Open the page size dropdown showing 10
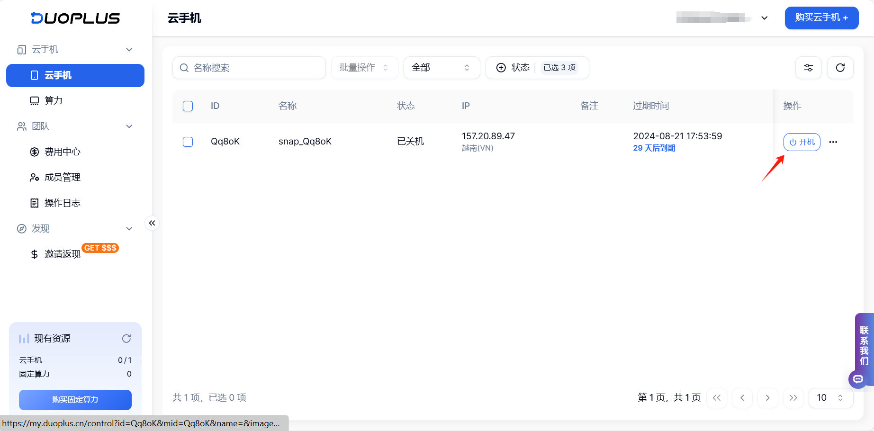Image resolution: width=874 pixels, height=431 pixels. (x=830, y=398)
